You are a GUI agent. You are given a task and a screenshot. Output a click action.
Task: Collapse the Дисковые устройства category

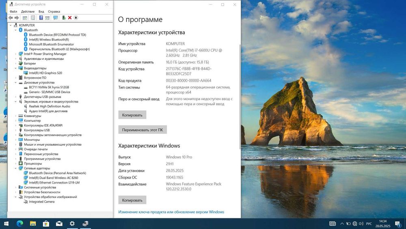pos(15,83)
